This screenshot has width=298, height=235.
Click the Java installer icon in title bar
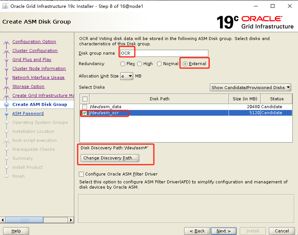click(5, 6)
